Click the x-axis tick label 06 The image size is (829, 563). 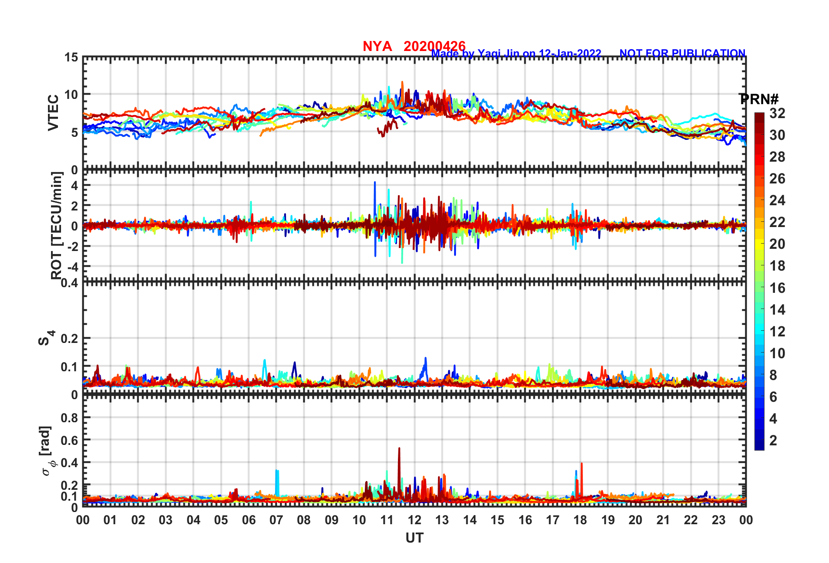point(249,520)
